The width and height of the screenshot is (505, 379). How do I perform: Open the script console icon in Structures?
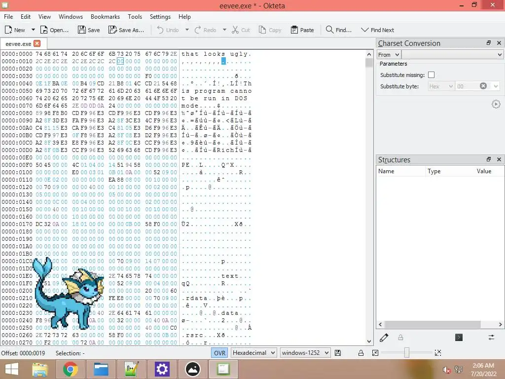point(459,338)
